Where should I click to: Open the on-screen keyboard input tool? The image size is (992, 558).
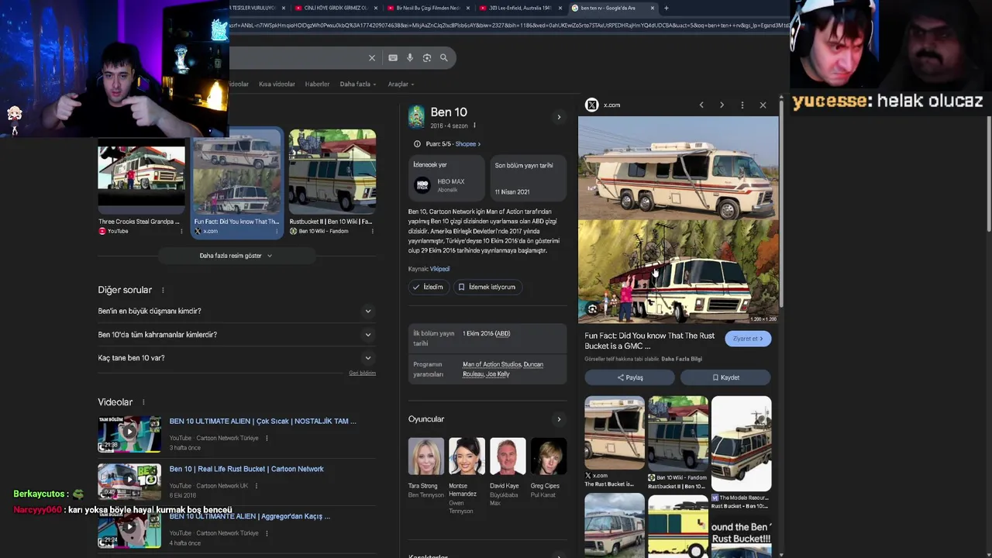coord(393,57)
